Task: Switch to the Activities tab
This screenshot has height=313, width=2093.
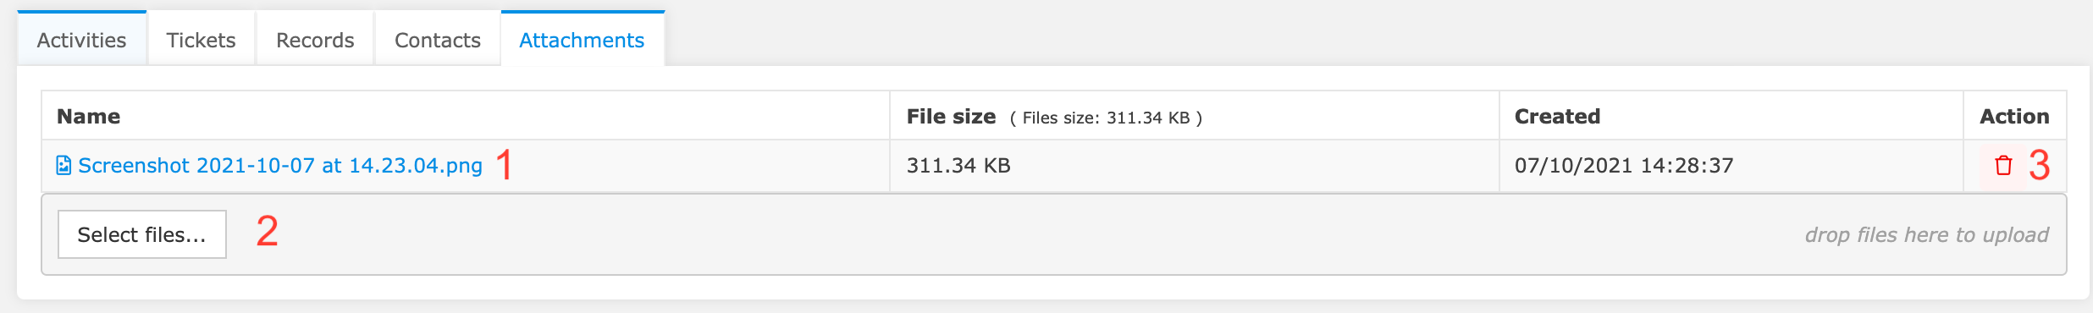Action: [x=82, y=39]
